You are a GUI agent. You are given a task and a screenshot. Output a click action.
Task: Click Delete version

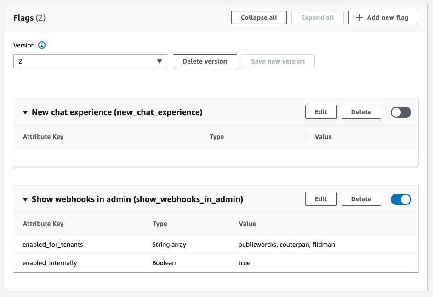[205, 61]
